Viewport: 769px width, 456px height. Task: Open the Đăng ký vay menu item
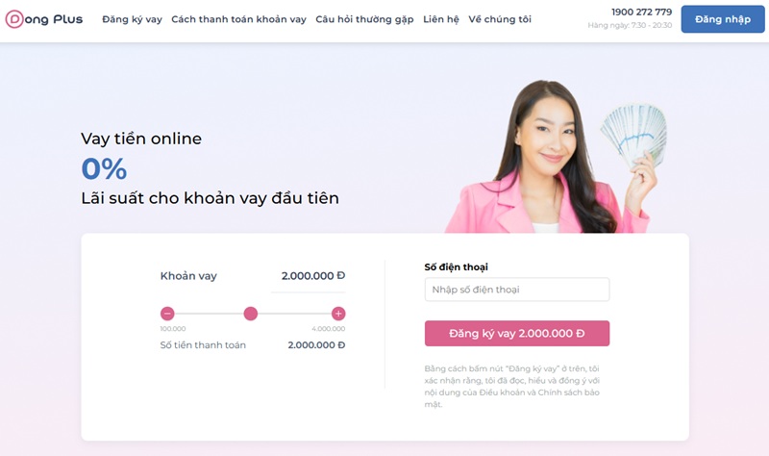pos(132,19)
